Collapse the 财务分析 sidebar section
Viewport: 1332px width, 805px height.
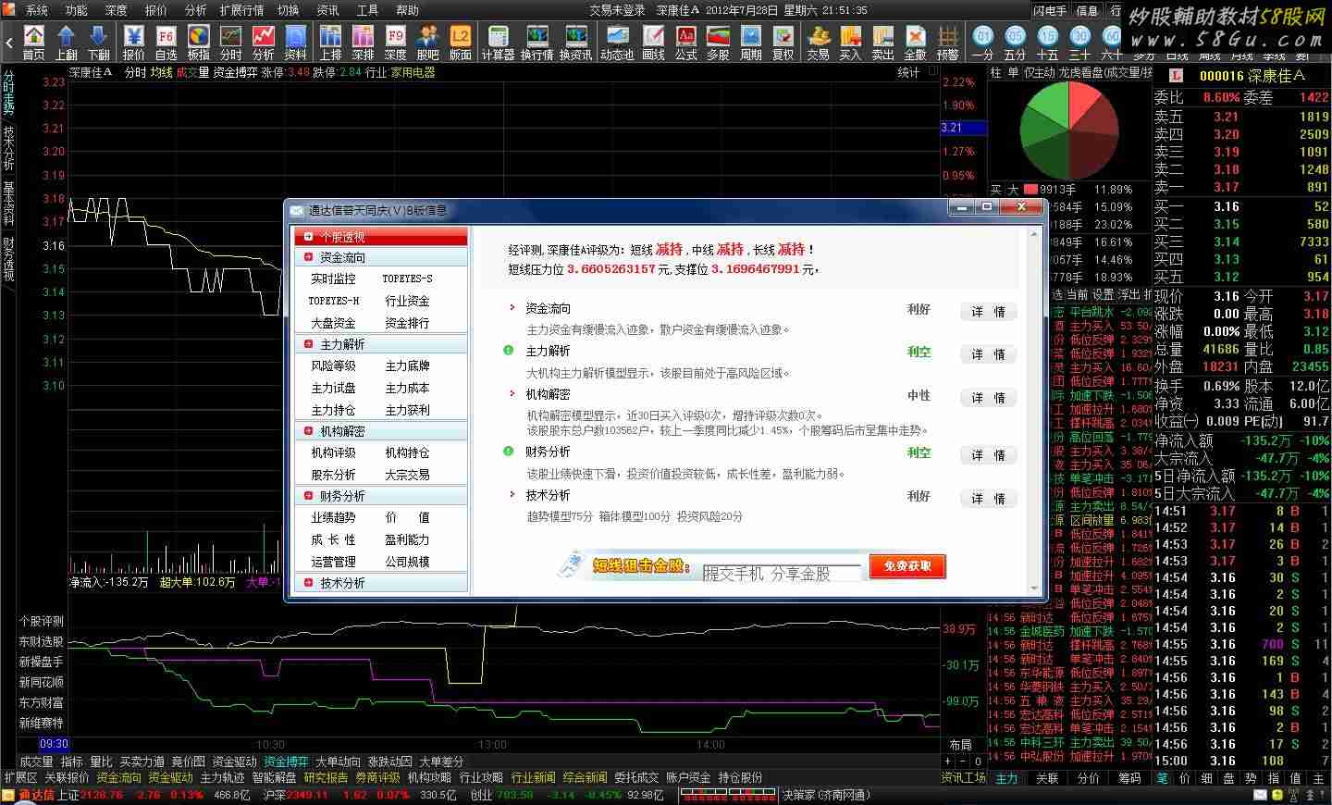click(308, 496)
